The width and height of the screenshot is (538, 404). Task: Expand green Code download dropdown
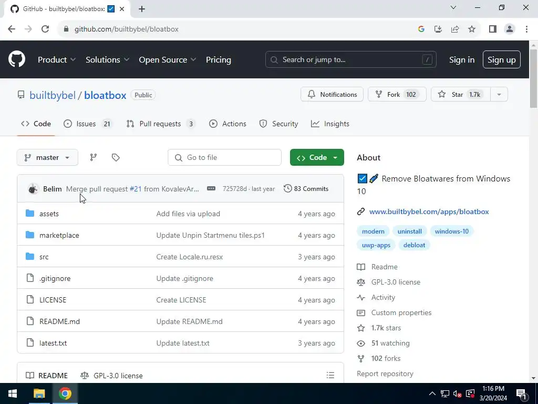[317, 157]
